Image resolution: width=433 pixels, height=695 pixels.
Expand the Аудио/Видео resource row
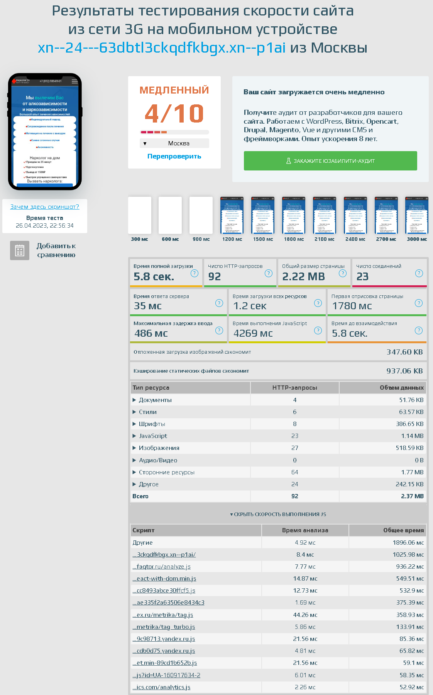tap(134, 460)
